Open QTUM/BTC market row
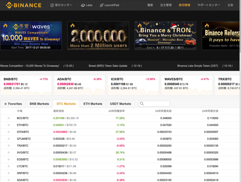The image size is (241, 182). tap(120, 139)
